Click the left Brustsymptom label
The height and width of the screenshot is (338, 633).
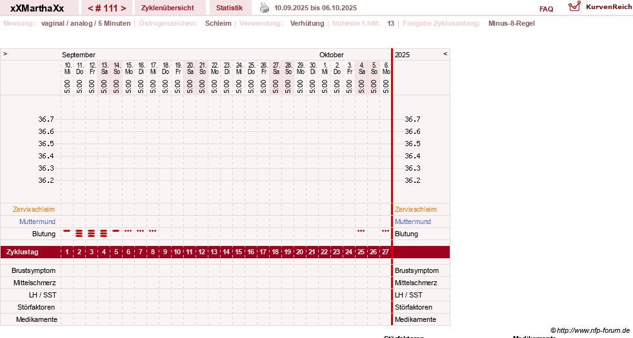(x=34, y=271)
